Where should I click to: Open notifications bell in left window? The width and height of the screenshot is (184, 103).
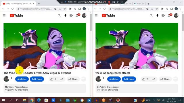77,15
